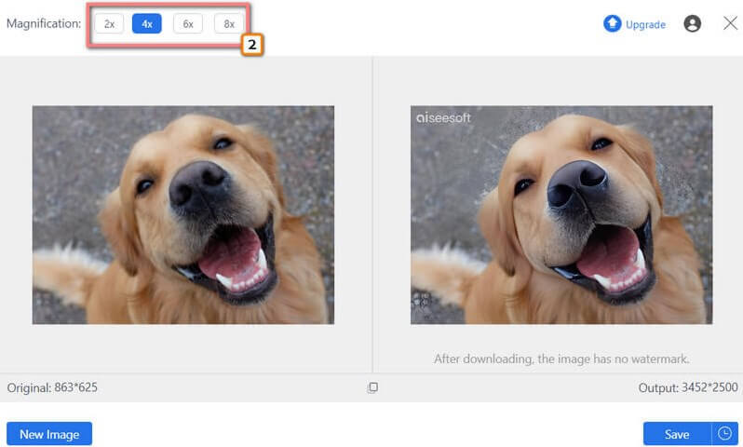The width and height of the screenshot is (743, 447).
Task: Click the Upgrade cloud icon
Action: coord(613,23)
